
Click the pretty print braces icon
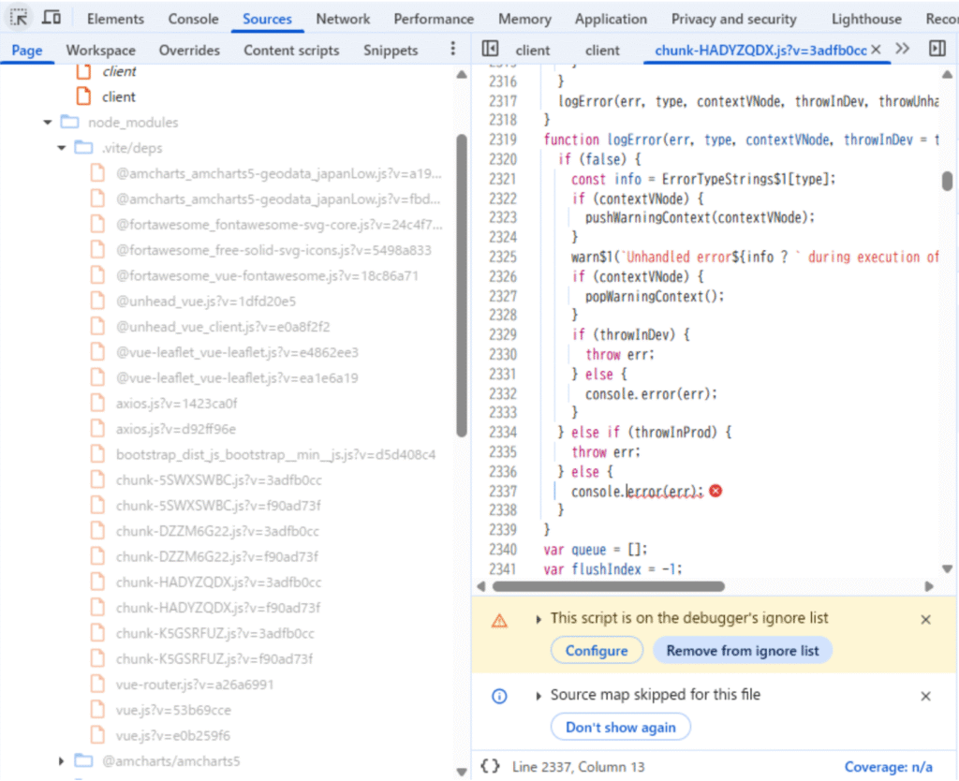point(490,766)
